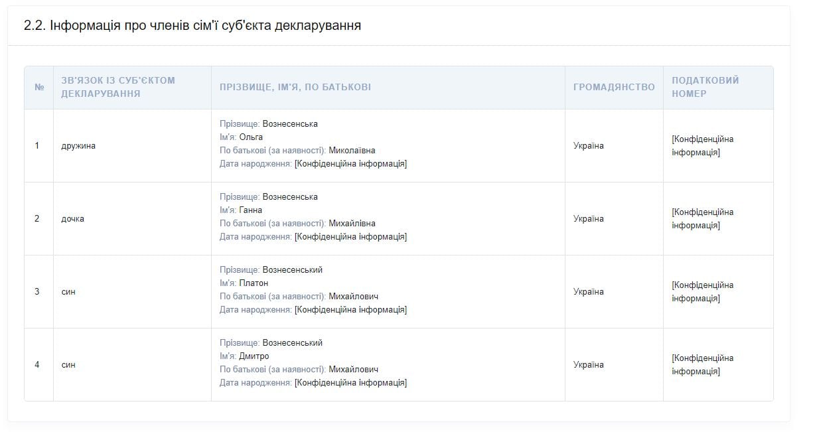Viewport: 813px width, 432px height.
Task: Click the name Ольга in row one
Action: (x=251, y=137)
